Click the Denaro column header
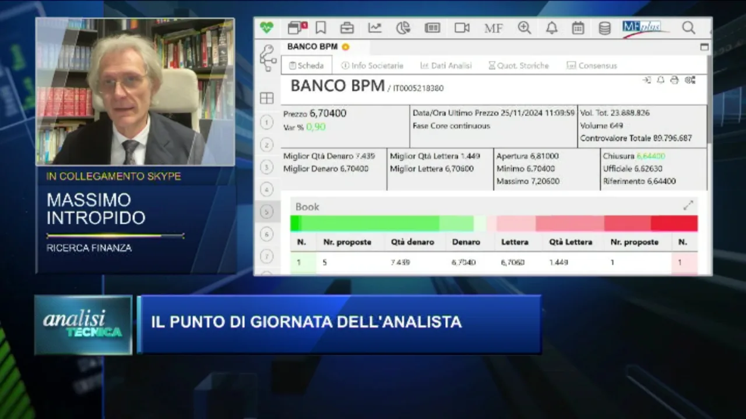The height and width of the screenshot is (419, 746). (x=466, y=242)
